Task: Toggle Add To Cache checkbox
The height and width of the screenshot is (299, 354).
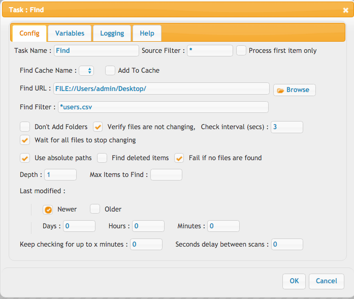Action: (110, 70)
